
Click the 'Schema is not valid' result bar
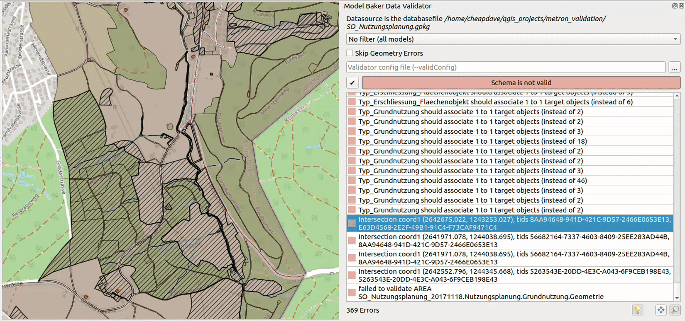521,82
